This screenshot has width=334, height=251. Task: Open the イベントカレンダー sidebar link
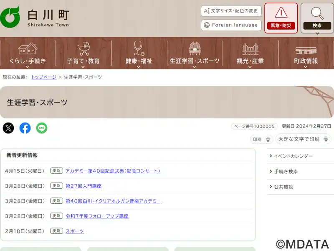[x=294, y=156]
